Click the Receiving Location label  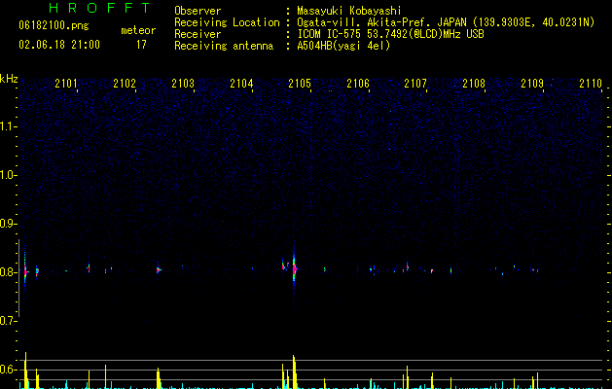(x=227, y=22)
